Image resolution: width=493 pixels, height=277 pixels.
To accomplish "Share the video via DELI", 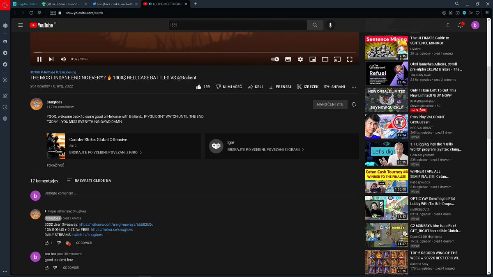I will (255, 87).
